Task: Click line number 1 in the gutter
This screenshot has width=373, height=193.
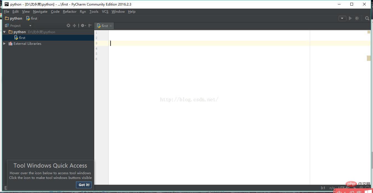Action: (x=96, y=33)
